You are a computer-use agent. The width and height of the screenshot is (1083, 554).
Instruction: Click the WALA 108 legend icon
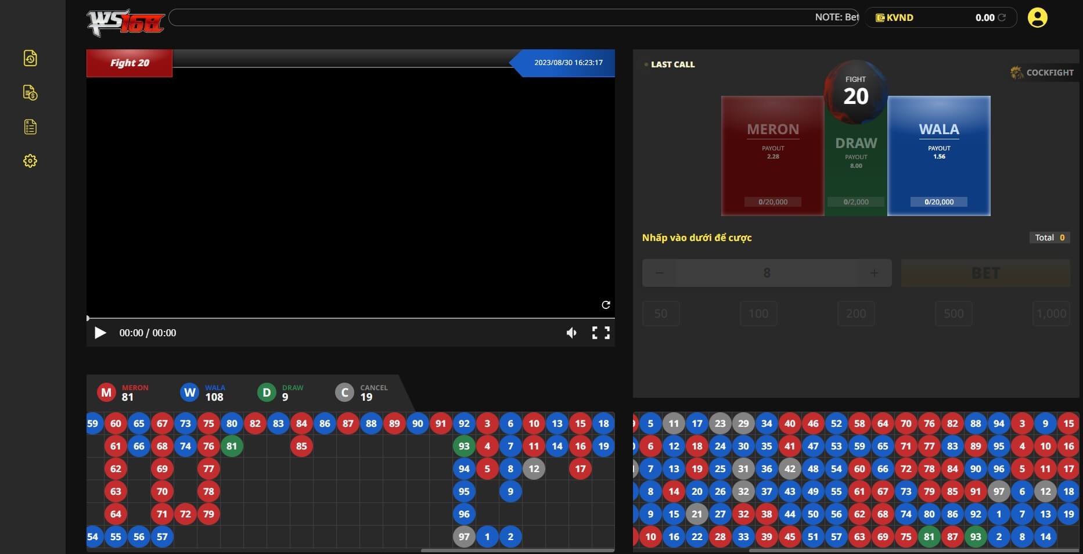click(189, 393)
